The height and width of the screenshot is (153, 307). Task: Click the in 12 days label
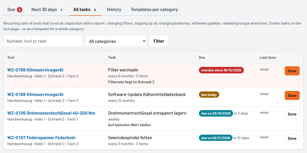(242, 138)
